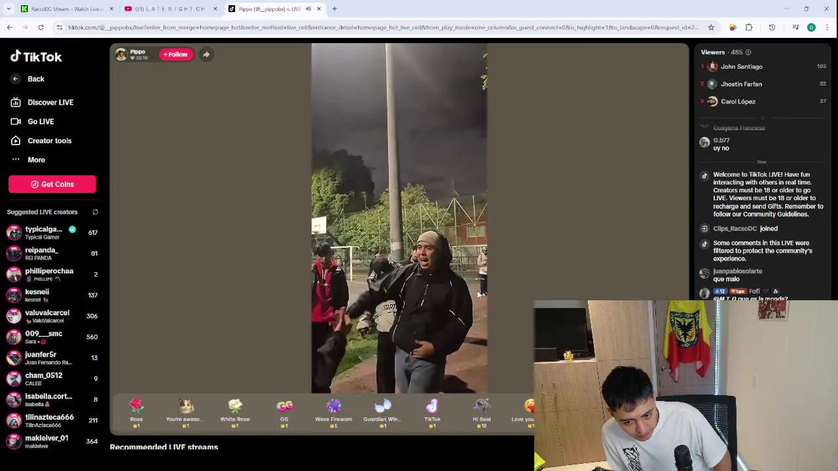The image size is (838, 471).
Task: Open Creator tools in the sidebar
Action: [41, 141]
